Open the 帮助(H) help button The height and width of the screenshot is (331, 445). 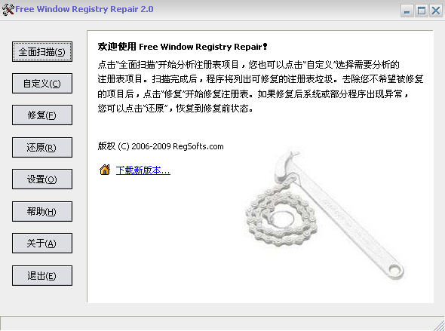[42, 212]
